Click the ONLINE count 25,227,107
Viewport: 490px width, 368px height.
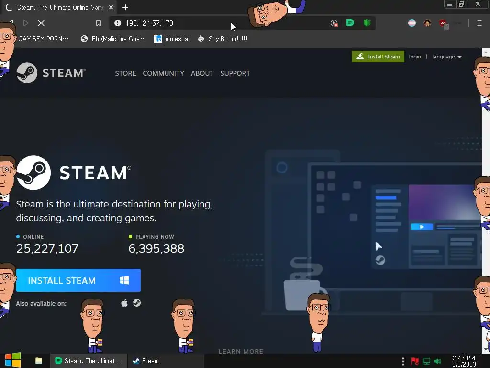pyautogui.click(x=47, y=249)
